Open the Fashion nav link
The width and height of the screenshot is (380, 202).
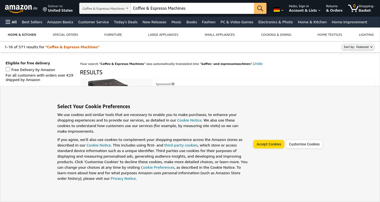tap(209, 22)
